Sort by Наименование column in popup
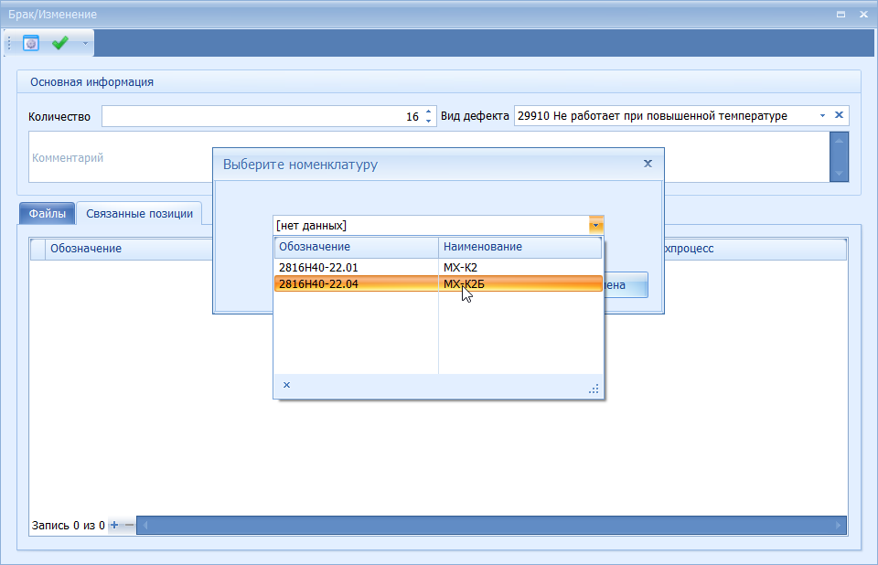This screenshot has height=565, width=878. coord(519,247)
